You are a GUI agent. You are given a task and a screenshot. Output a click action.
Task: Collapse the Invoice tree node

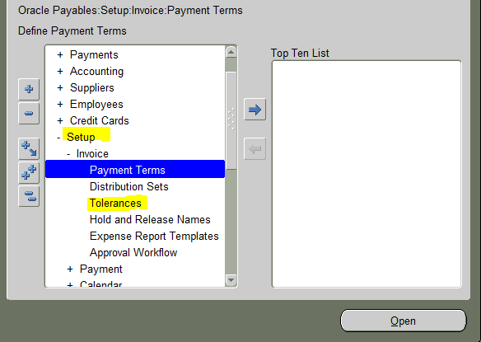click(68, 154)
